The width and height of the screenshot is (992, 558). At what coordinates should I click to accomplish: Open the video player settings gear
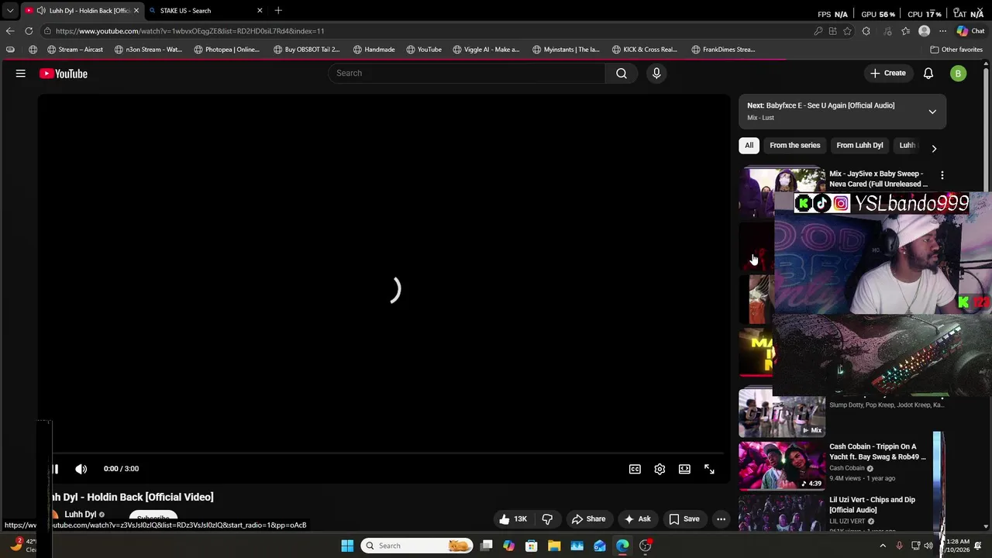660,469
